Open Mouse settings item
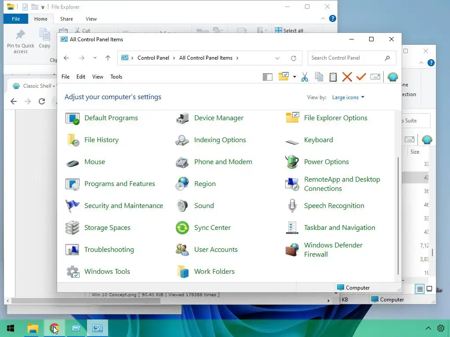The height and width of the screenshot is (337, 450). pos(85,162)
